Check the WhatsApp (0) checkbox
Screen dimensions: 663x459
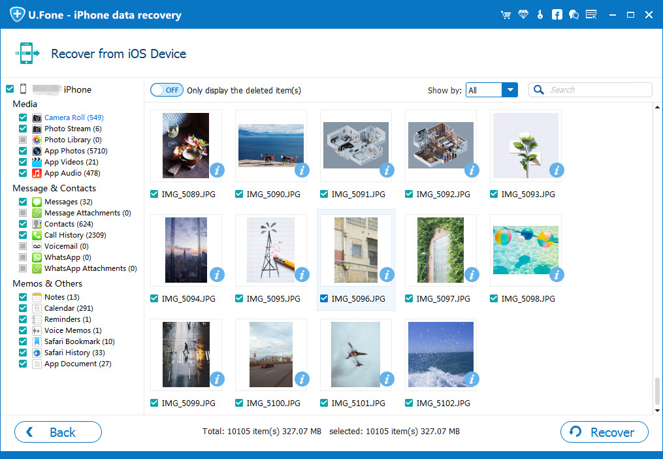tap(23, 257)
